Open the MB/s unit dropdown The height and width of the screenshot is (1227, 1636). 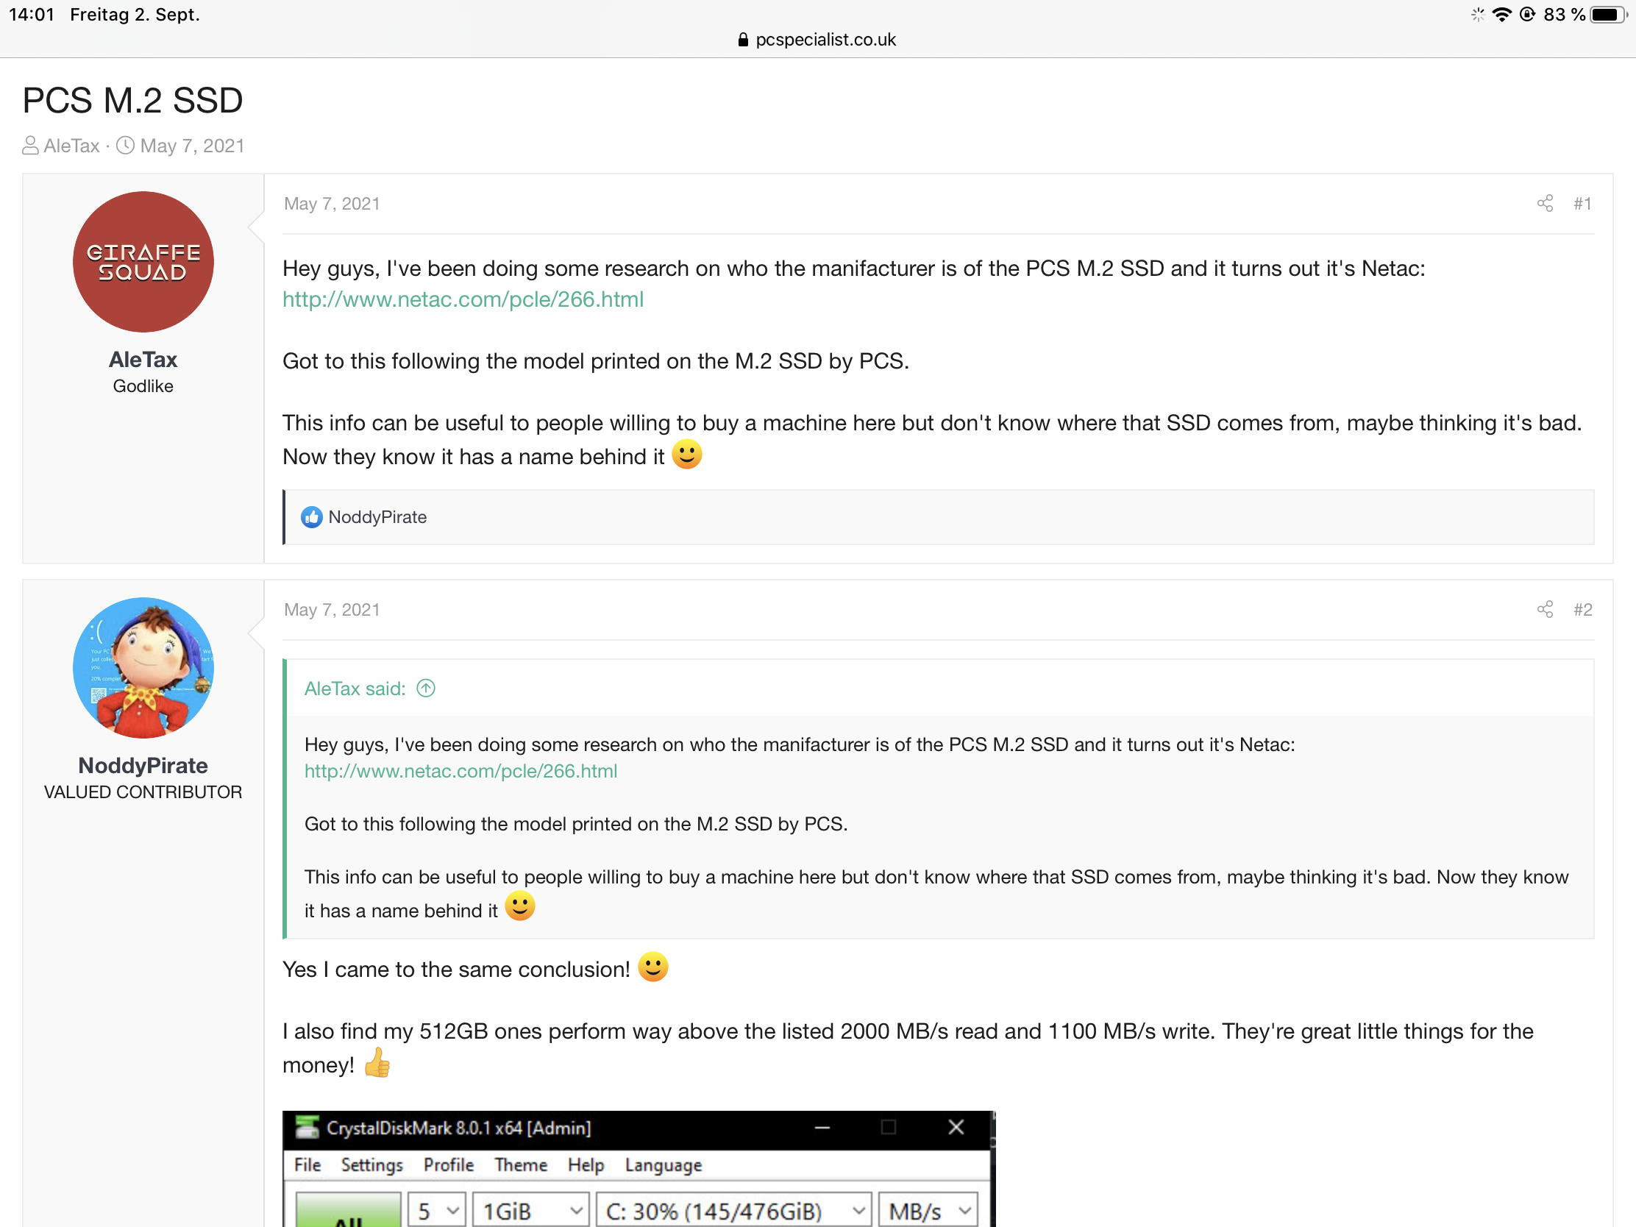click(928, 1211)
